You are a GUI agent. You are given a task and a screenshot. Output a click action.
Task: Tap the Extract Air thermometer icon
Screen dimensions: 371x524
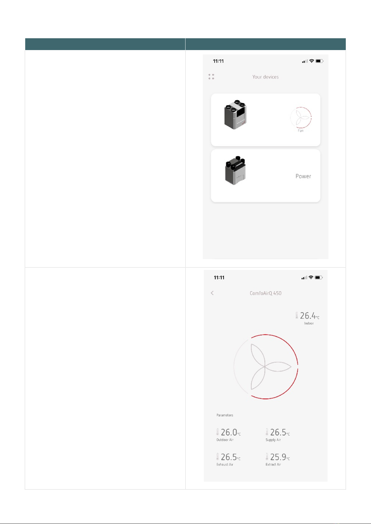(267, 457)
